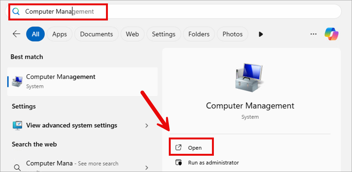Viewport: 352px width, 172px height.
Task: Expand the Computer Mana web search chevron
Action: click(x=146, y=167)
